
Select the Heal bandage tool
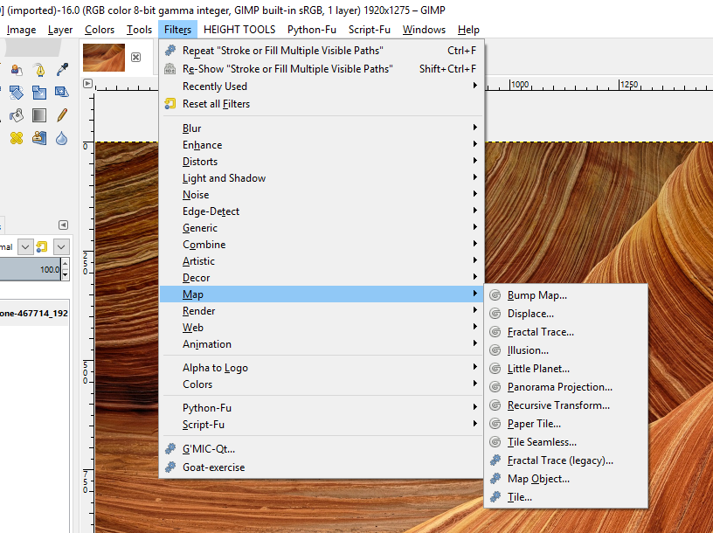click(17, 138)
